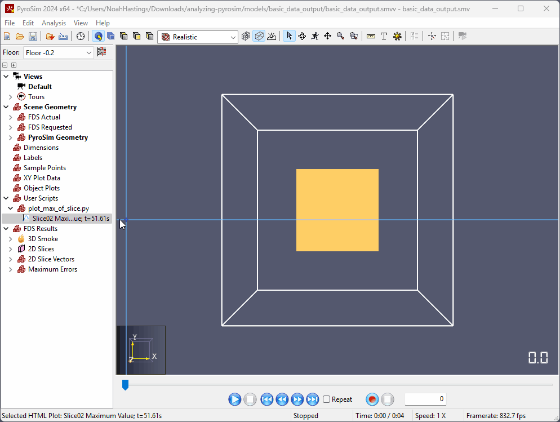560x422 pixels.
Task: Click the Play playback button
Action: 234,399
